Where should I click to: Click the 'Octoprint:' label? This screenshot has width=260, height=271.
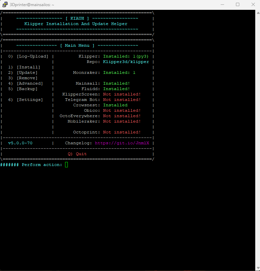86,132
